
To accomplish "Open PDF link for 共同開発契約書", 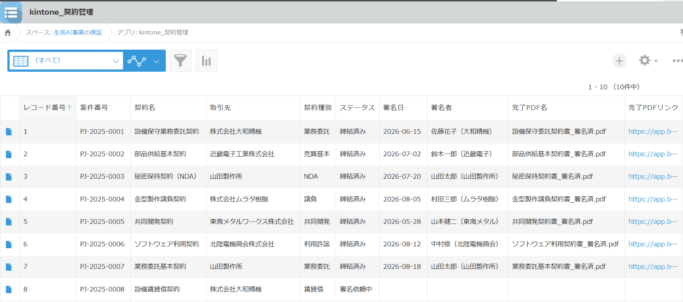I will [653, 222].
